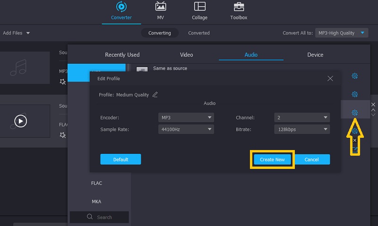Open the Channel dropdown
378x226 pixels.
coord(302,117)
